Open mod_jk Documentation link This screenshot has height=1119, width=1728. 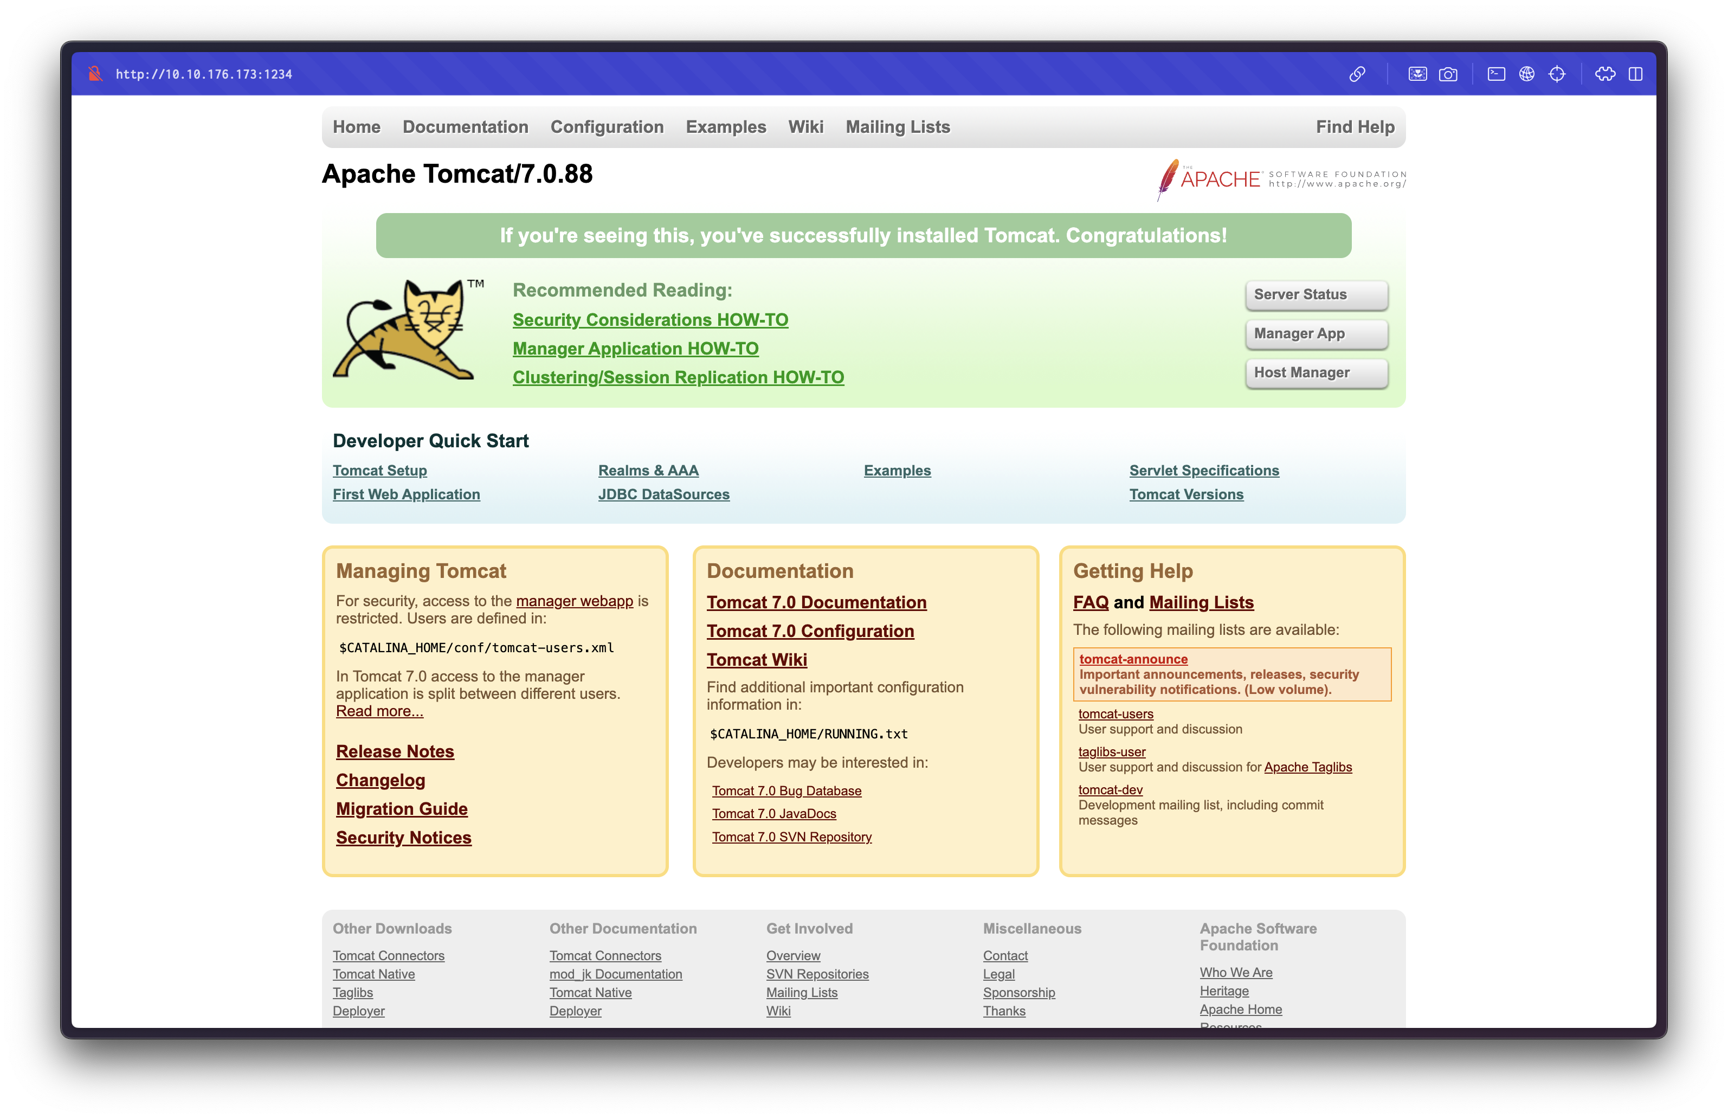[616, 974]
